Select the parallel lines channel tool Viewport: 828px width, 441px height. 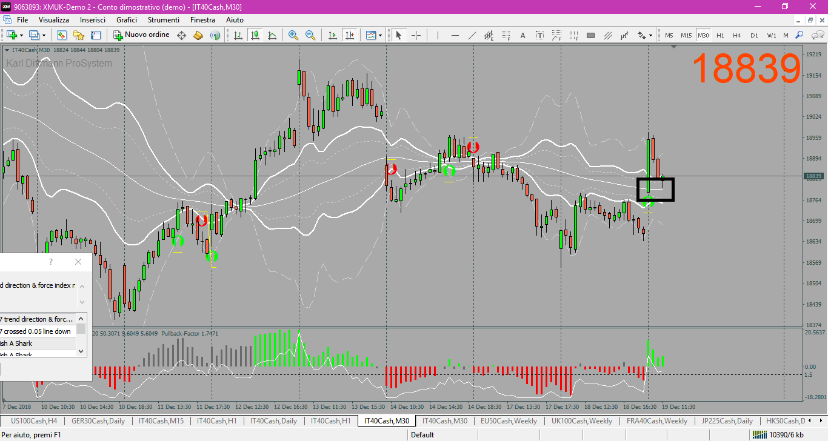click(607, 35)
